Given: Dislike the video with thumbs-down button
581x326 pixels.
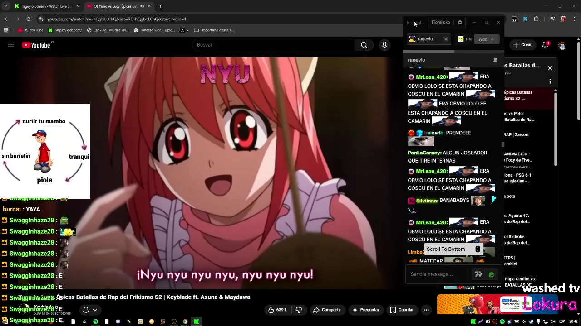Looking at the screenshot, I should click(299, 310).
